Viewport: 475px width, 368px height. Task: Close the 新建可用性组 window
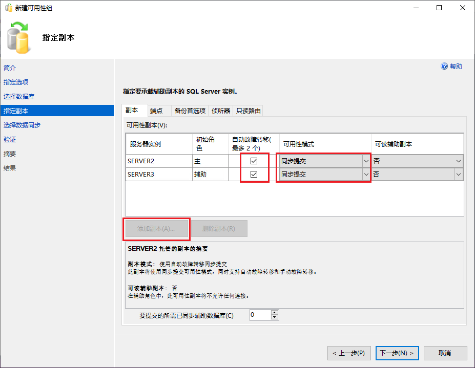[x=463, y=8]
